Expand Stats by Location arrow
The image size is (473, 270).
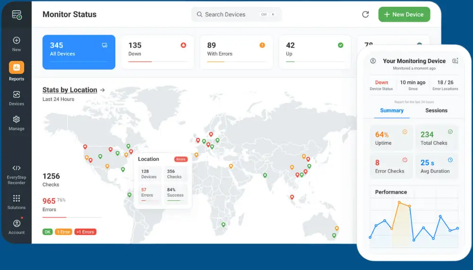tap(103, 90)
